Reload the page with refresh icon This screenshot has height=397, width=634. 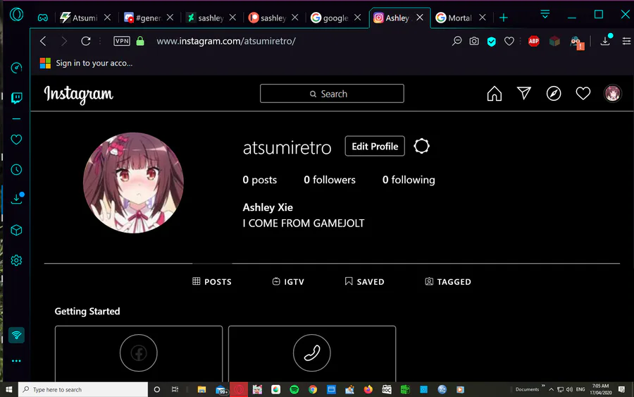click(x=86, y=41)
